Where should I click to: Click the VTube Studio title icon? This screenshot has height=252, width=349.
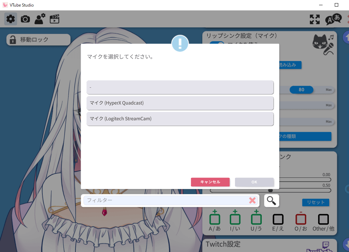(x=5, y=5)
